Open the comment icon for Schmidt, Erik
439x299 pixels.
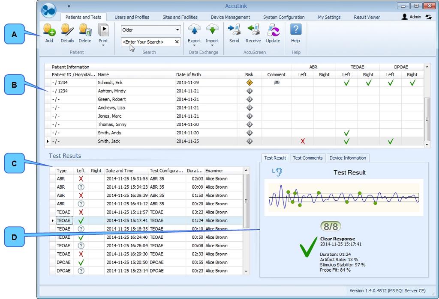tap(277, 83)
